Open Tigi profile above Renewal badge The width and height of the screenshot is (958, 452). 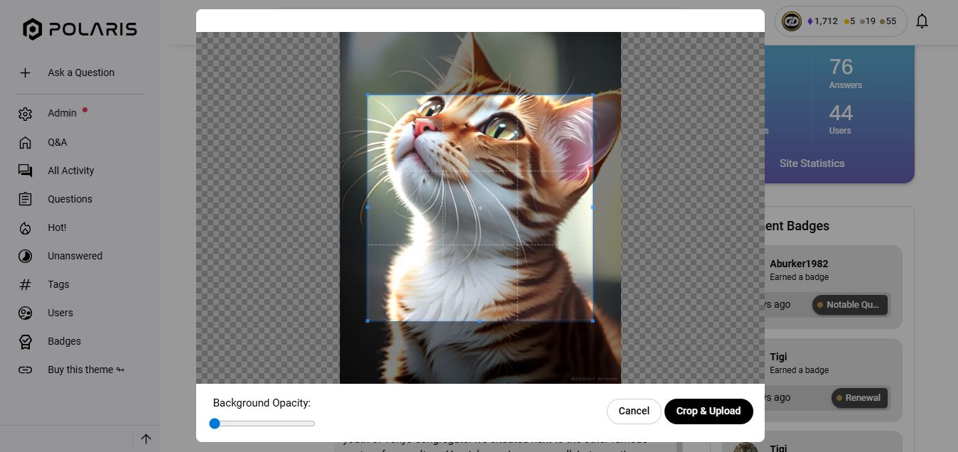point(778,357)
